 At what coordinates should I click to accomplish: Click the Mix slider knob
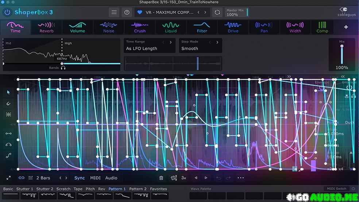pyautogui.click(x=342, y=46)
